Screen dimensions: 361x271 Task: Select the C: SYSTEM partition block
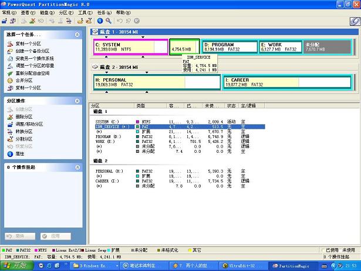130,47
